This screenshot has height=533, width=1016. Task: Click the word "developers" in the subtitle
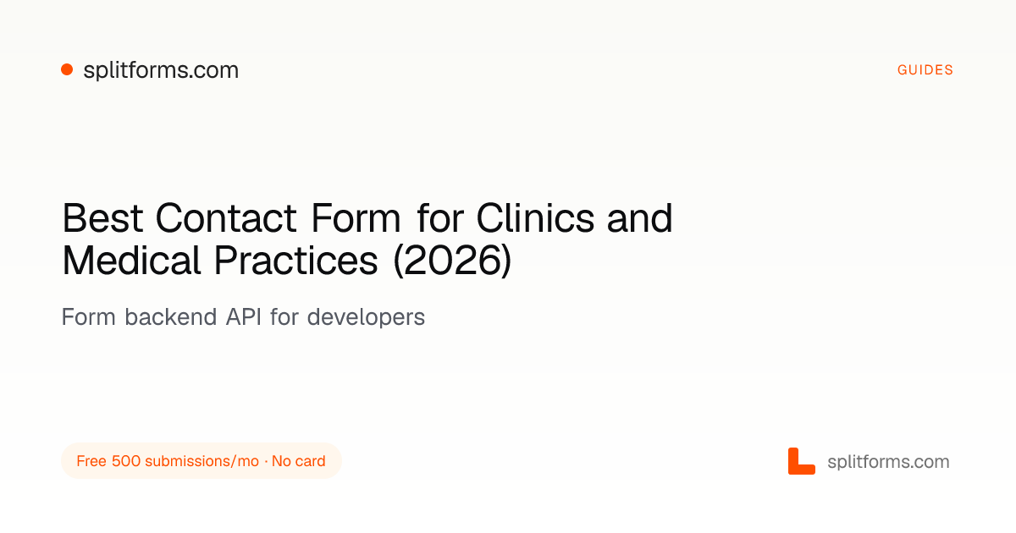click(366, 318)
